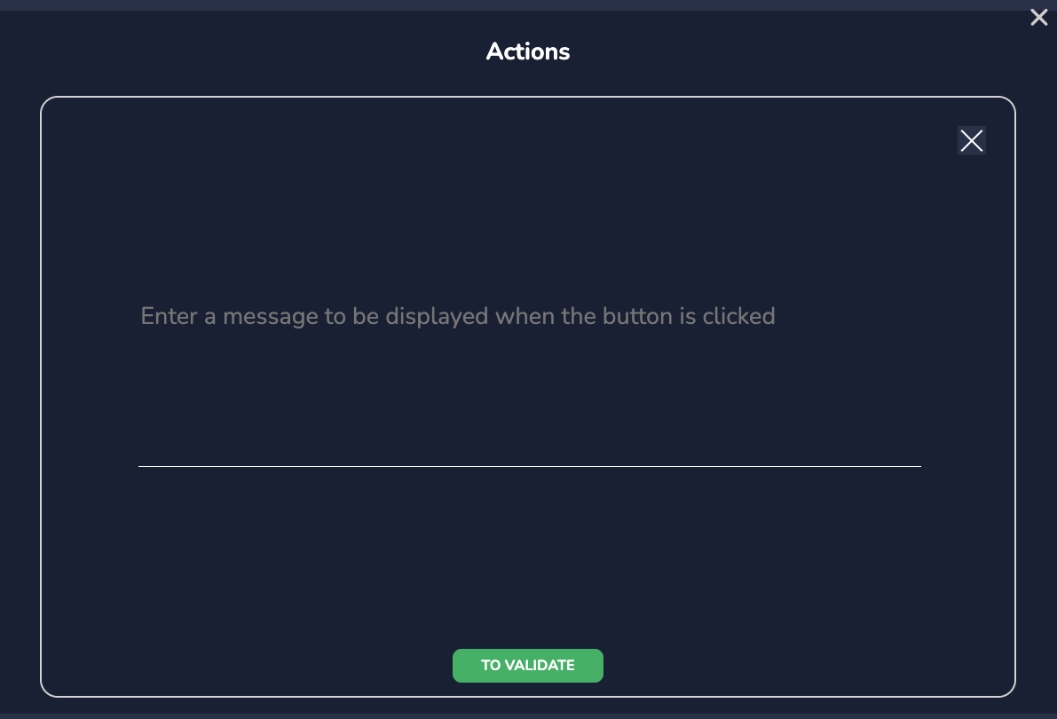Click the "Actions" heading text
The width and height of the screenshot is (1057, 719).
click(528, 51)
